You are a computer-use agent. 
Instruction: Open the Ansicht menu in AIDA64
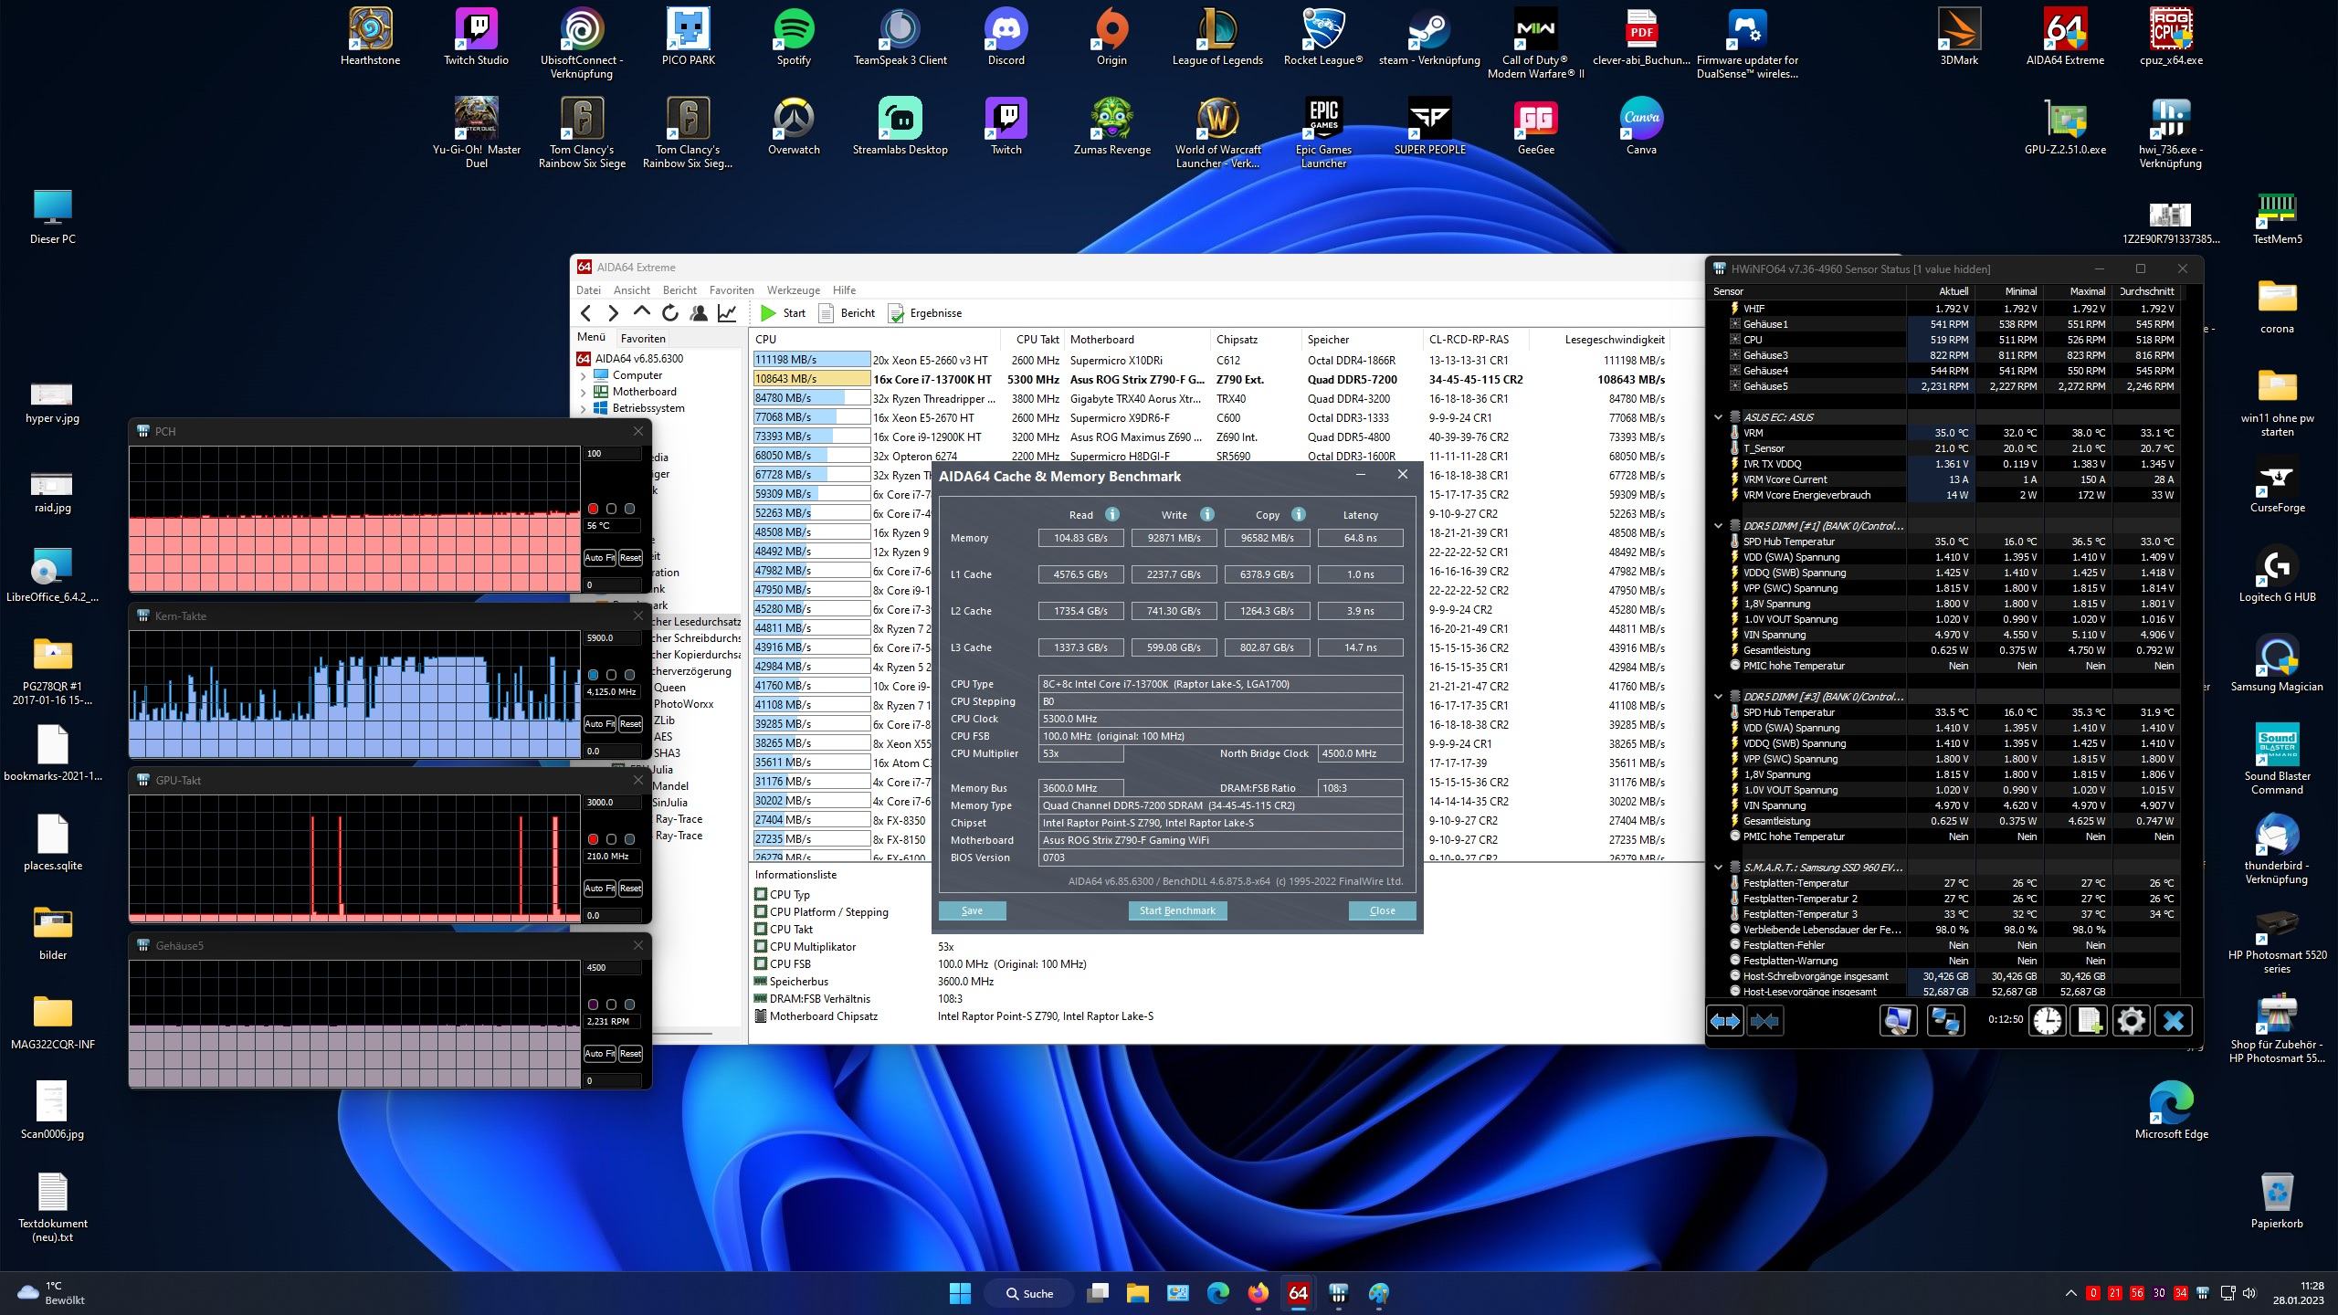pos(632,290)
